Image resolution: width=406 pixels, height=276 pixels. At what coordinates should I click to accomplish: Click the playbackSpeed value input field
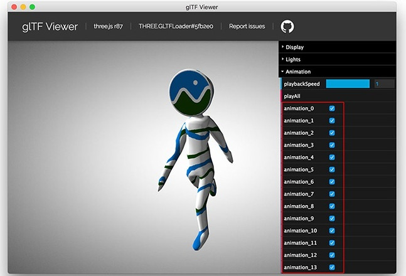[x=383, y=83]
